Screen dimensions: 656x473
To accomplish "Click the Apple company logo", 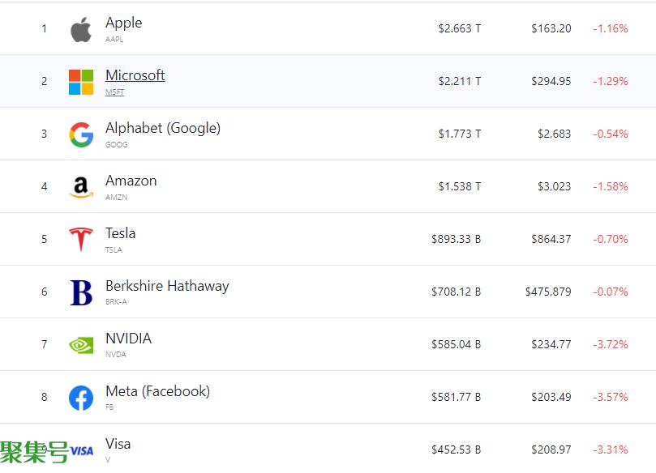I will [81, 29].
